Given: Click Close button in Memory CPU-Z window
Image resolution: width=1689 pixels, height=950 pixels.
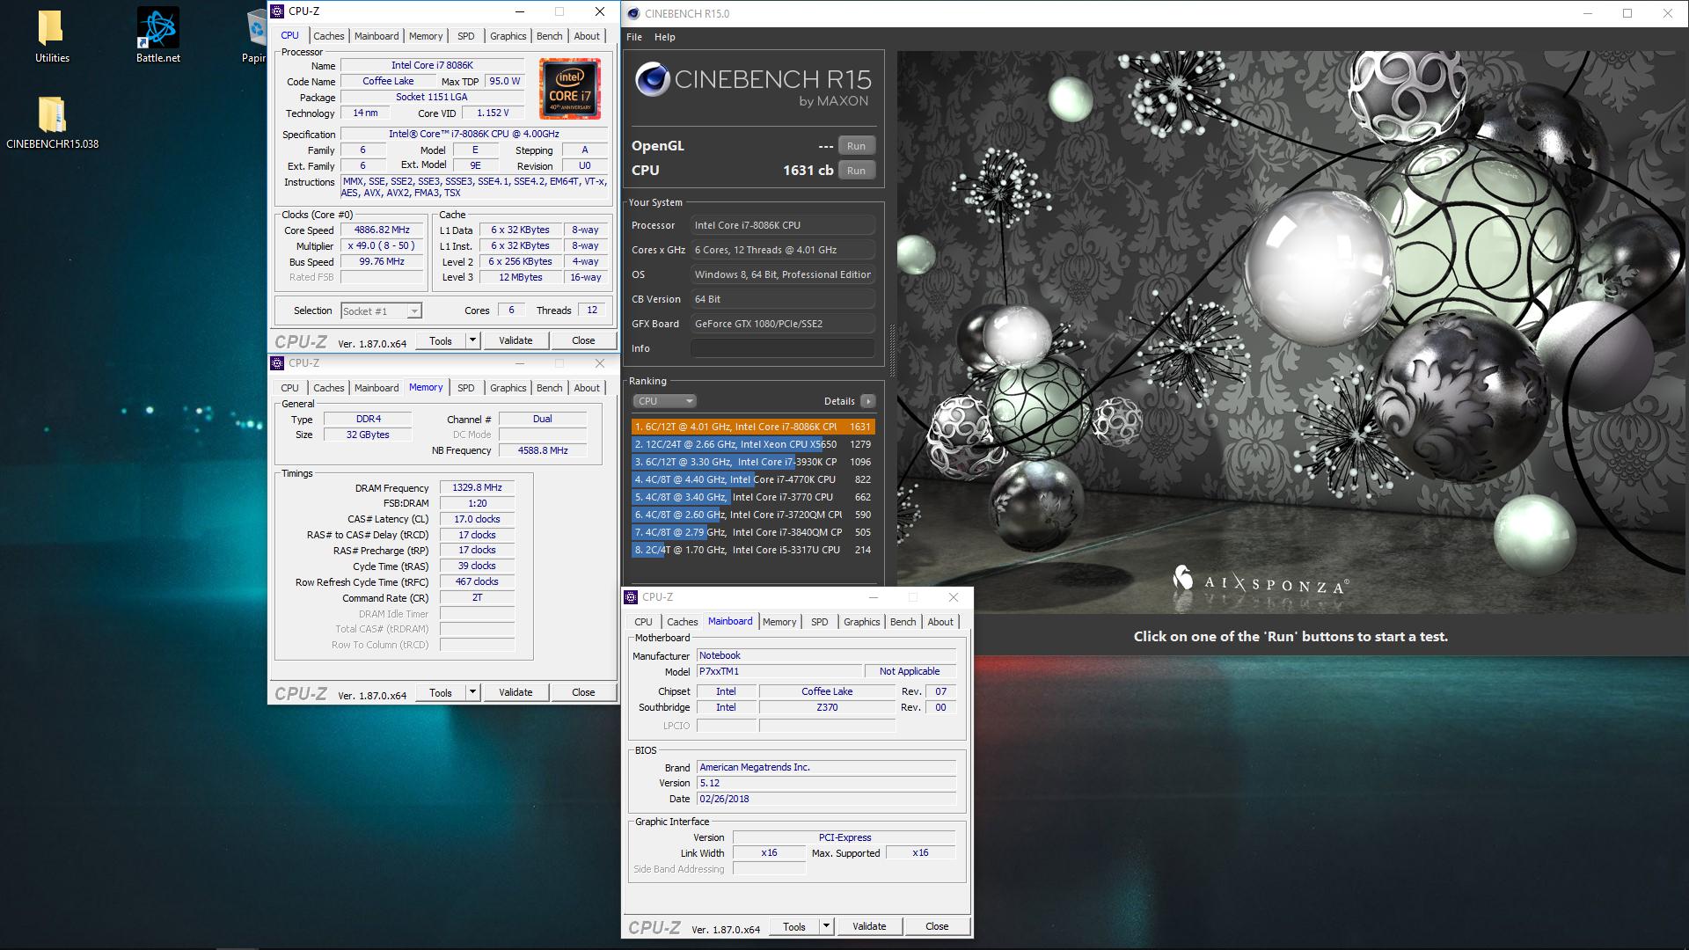Looking at the screenshot, I should (x=583, y=692).
